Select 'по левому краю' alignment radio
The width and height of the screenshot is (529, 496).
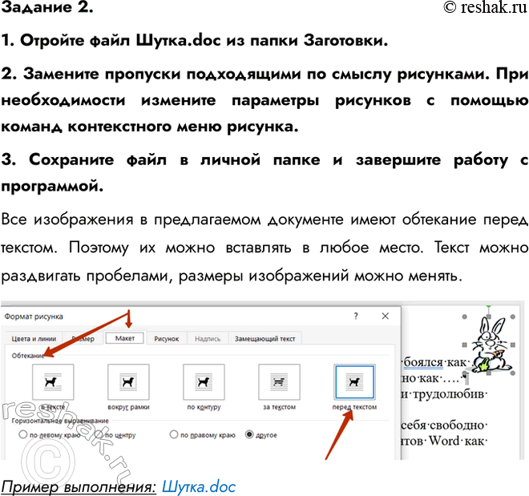23,435
